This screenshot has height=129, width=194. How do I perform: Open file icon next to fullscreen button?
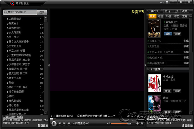pos(142,123)
